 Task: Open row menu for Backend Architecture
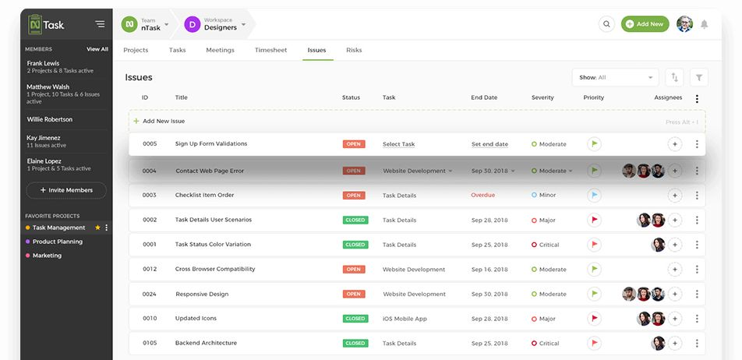click(697, 343)
